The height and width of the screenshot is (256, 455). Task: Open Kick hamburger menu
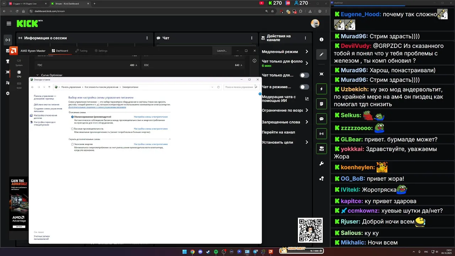9,23
